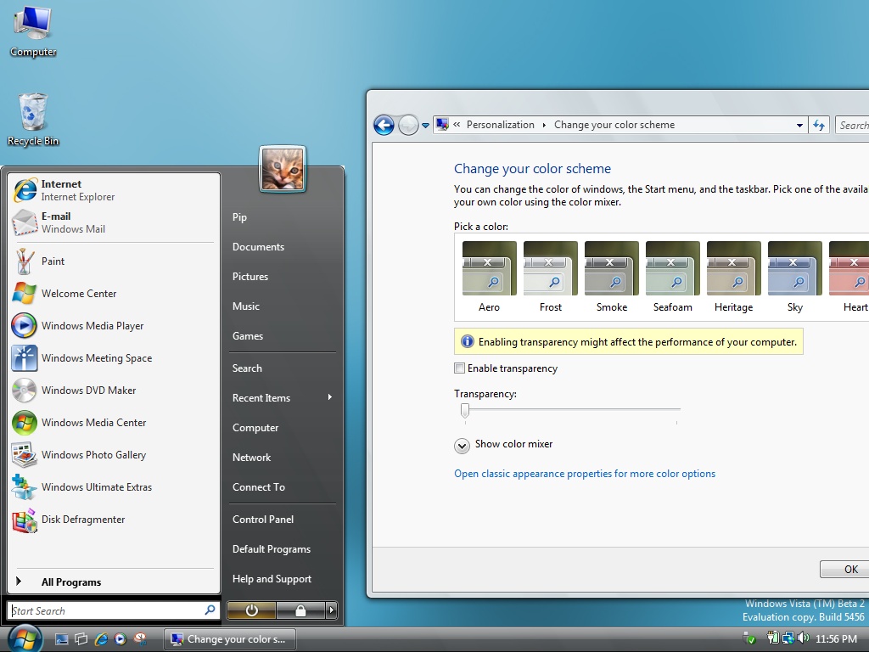Click arrow after Personalization breadcrumb
Screen dimensions: 869x652
pyautogui.click(x=544, y=125)
